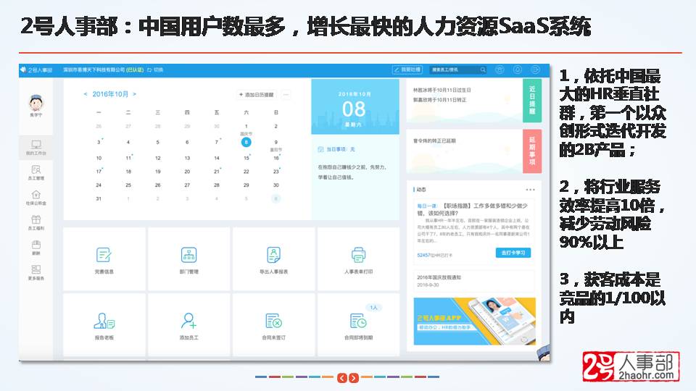Expand the 动态 panel more options dots
696x391 pixels.
530,190
